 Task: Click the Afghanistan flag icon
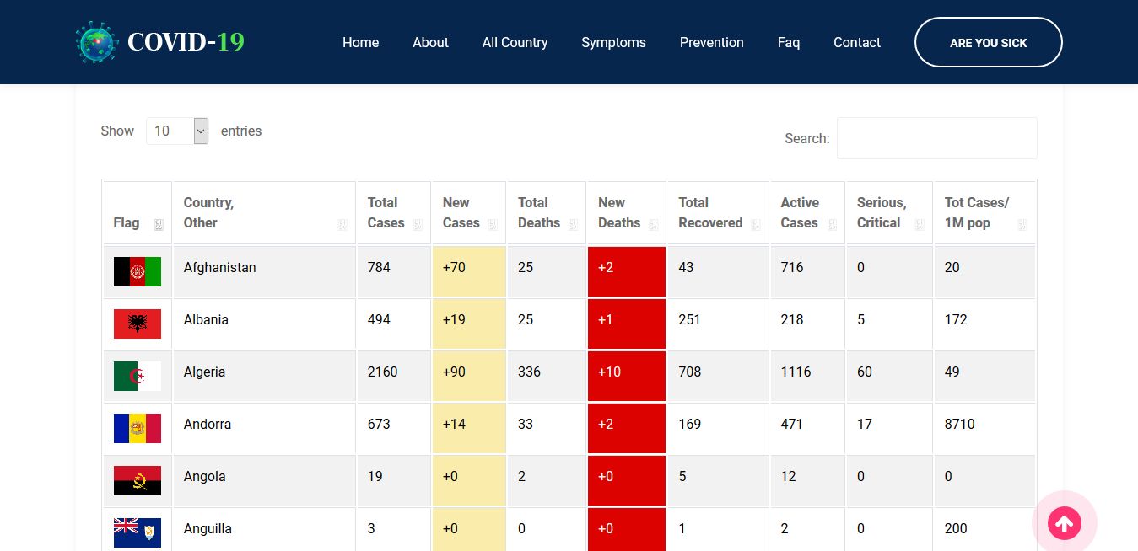(138, 271)
